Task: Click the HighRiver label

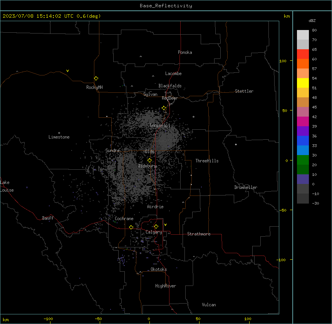Action: (x=166, y=286)
